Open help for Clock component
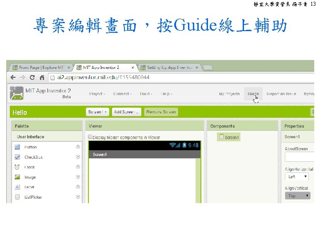This screenshot has height=240, width=320. pos(78,167)
